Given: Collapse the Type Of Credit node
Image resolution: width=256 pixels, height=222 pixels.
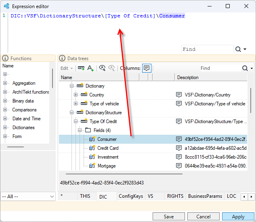Looking at the screenshot, I should [x=76, y=121].
